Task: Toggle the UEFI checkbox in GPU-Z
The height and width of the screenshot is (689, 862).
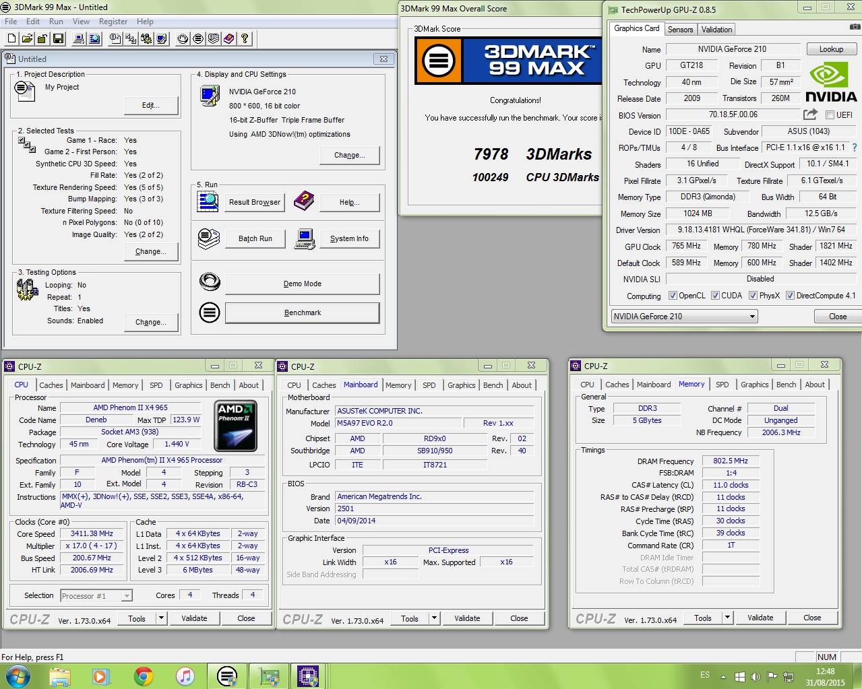Action: [830, 115]
